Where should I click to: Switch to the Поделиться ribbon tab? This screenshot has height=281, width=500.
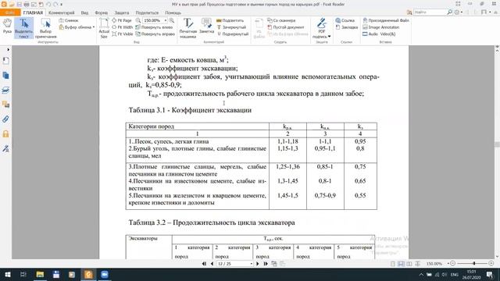coord(147,12)
